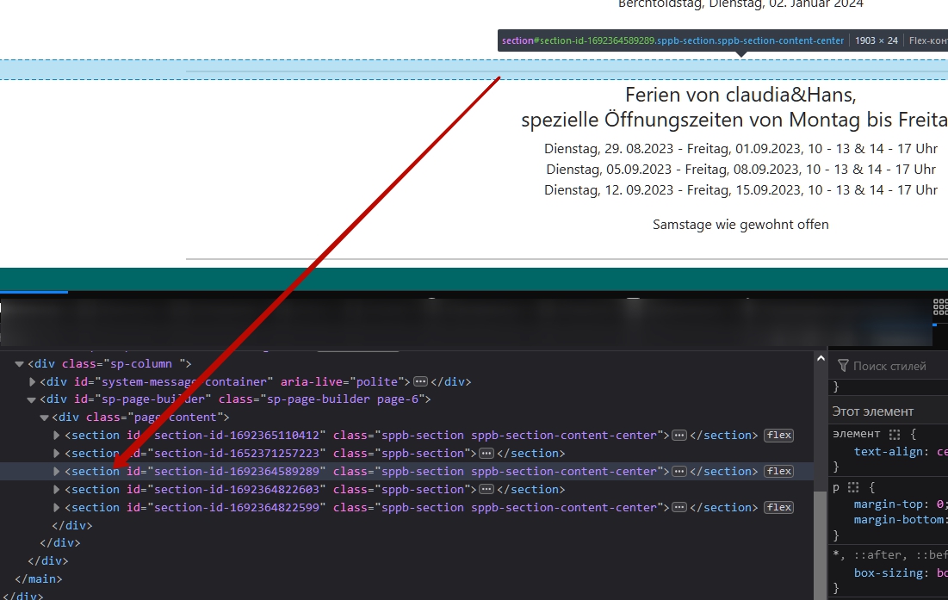Toggle flex badge on section-id-1692364822599 row
Image resolution: width=948 pixels, height=600 pixels.
click(779, 508)
